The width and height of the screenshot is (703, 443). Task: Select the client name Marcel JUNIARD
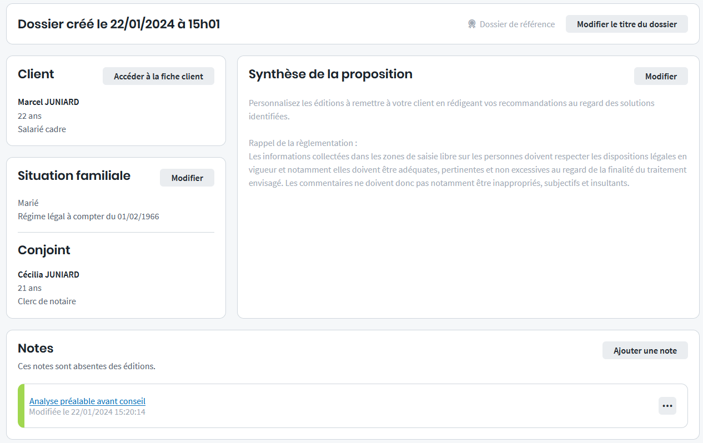pos(48,102)
